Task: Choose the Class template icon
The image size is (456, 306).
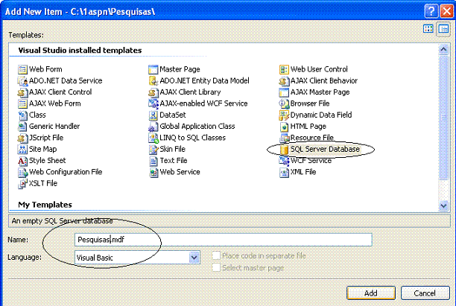Action: coord(22,115)
